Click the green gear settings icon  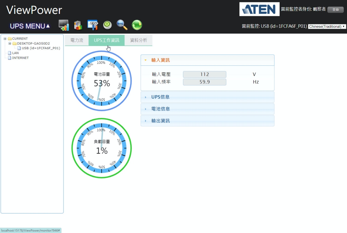pyautogui.click(x=108, y=25)
